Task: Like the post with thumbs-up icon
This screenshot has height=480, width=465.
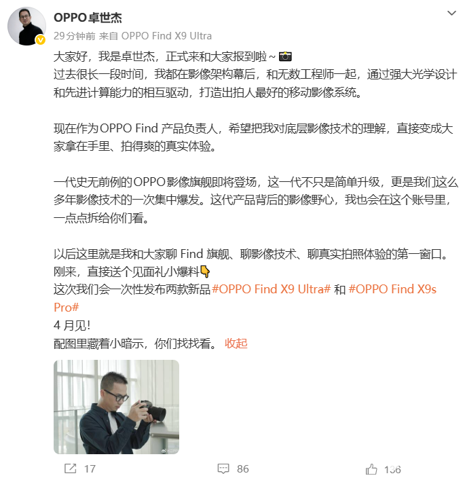Action: (371, 468)
